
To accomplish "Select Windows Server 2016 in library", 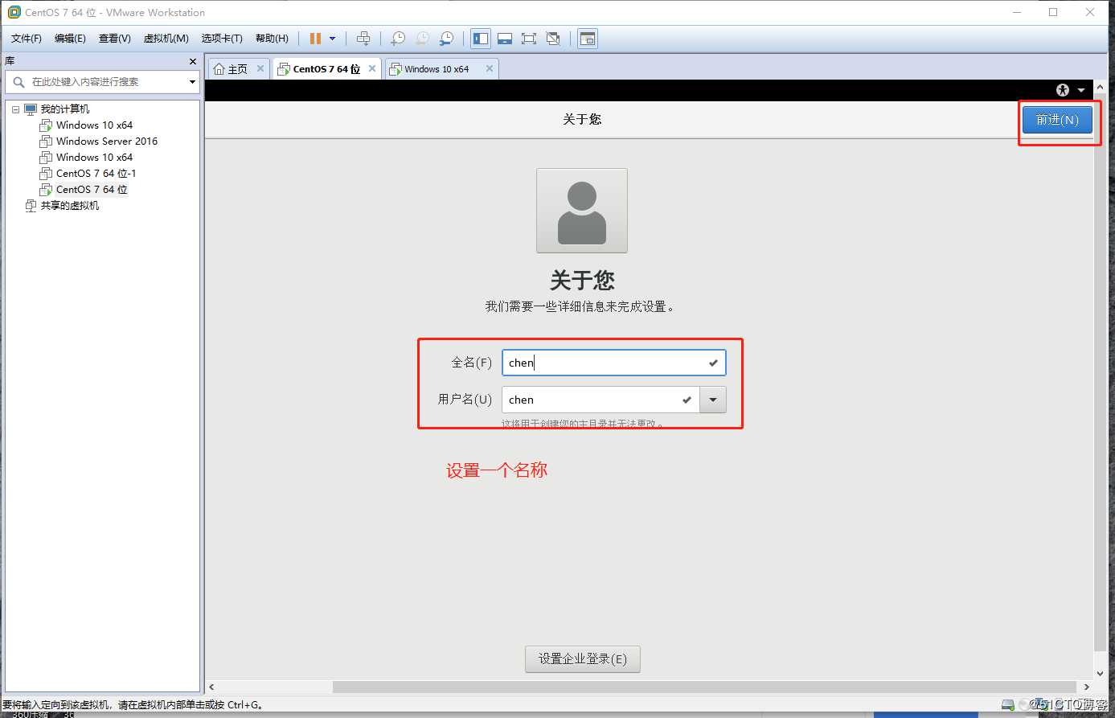I will (x=107, y=142).
